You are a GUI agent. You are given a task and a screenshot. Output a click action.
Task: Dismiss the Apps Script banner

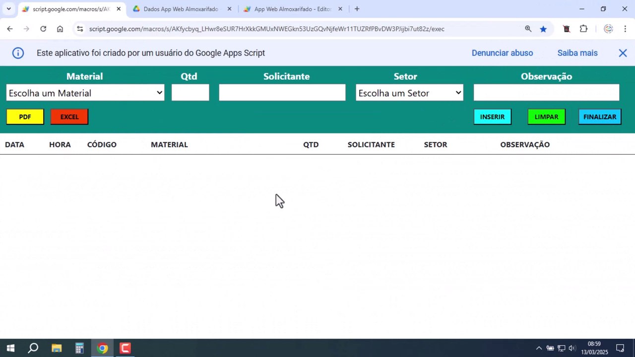[623, 53]
